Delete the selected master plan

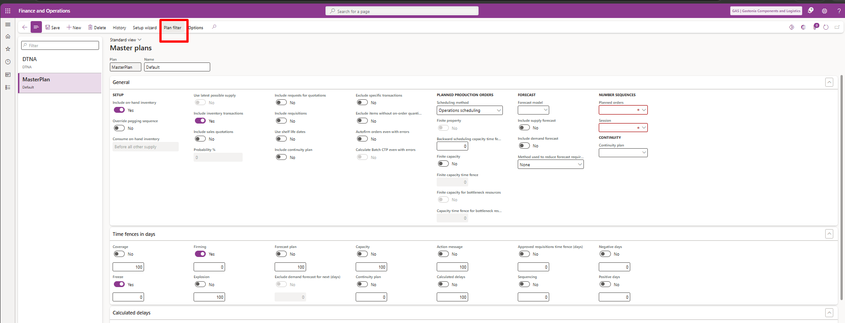[x=97, y=27]
